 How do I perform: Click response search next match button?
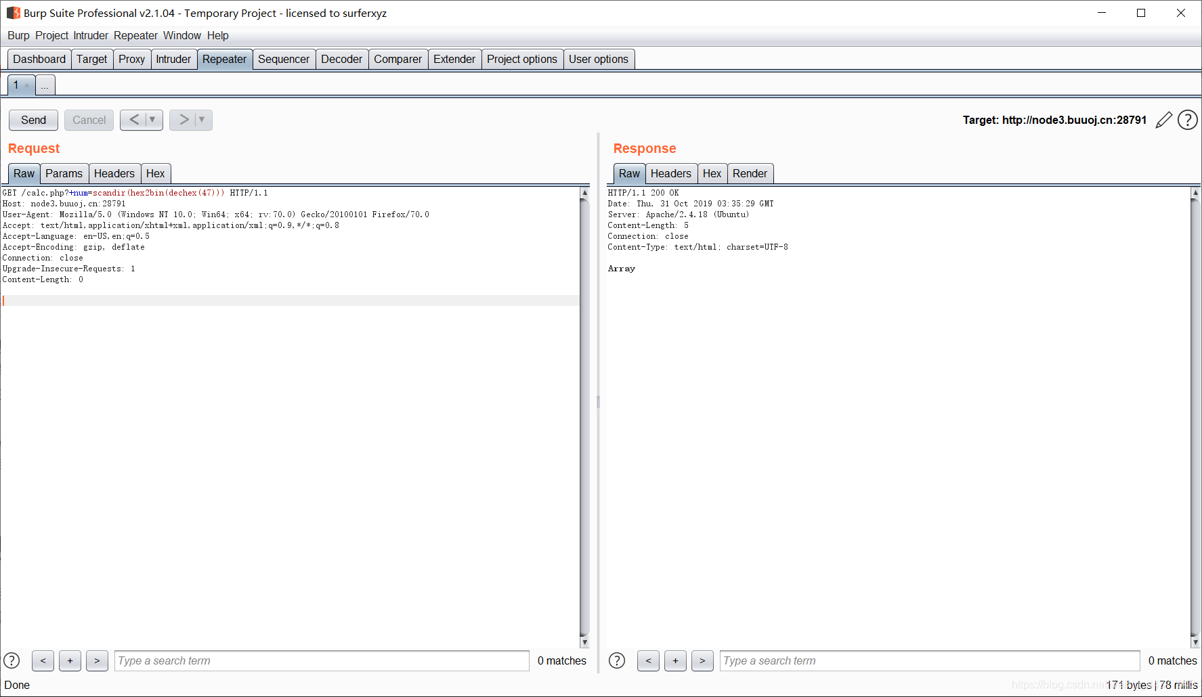point(702,660)
